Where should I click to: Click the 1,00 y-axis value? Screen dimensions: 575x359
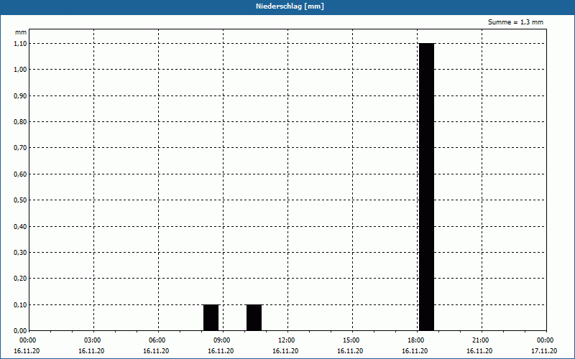20,70
